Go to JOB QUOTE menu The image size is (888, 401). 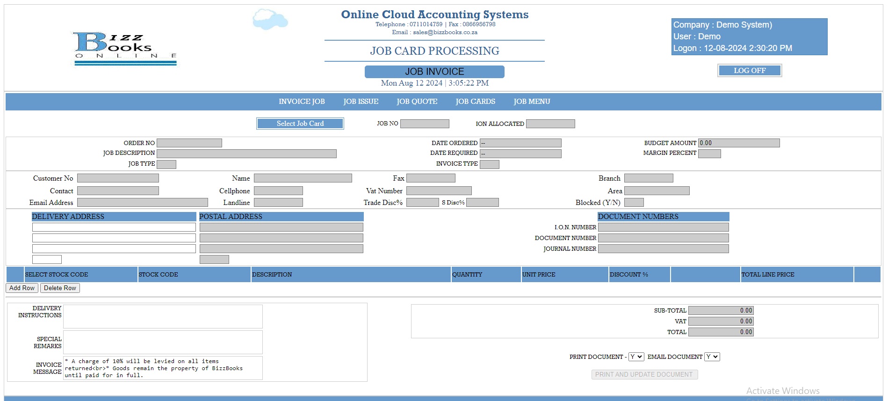coord(417,102)
